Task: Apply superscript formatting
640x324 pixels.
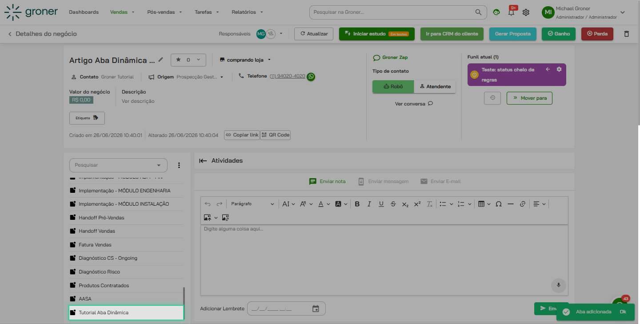Action: point(417,204)
